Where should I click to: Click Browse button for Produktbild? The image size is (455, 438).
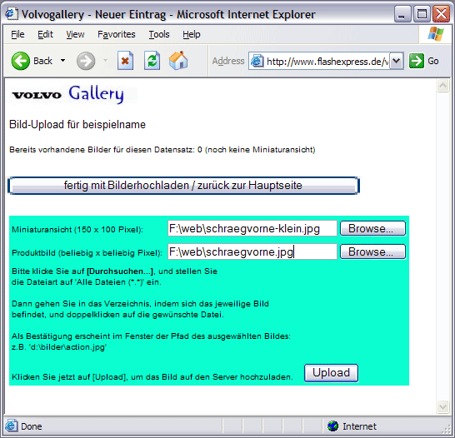point(372,251)
